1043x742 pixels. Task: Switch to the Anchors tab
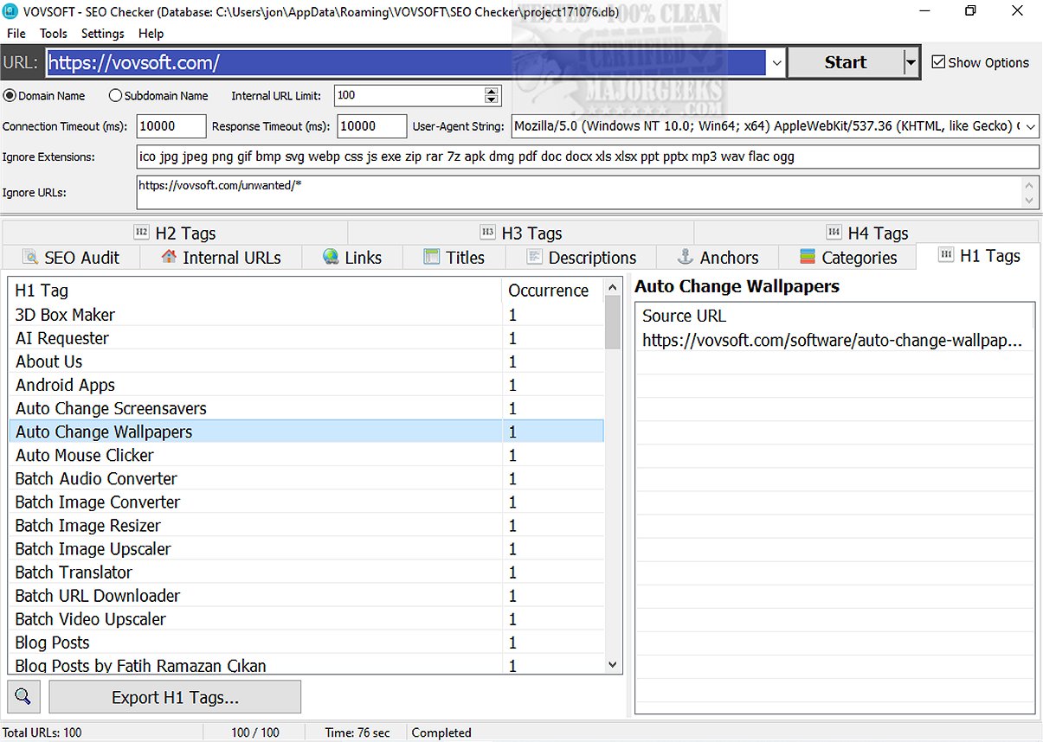pyautogui.click(x=718, y=257)
